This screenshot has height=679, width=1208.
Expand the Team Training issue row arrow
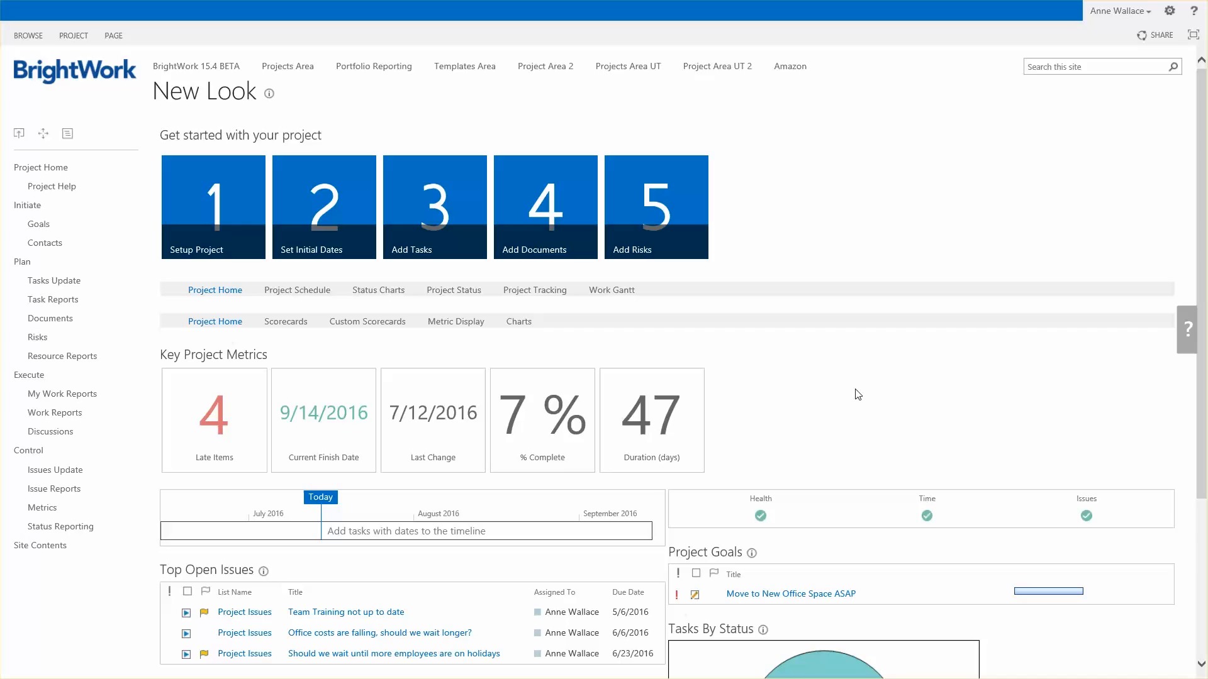point(186,612)
